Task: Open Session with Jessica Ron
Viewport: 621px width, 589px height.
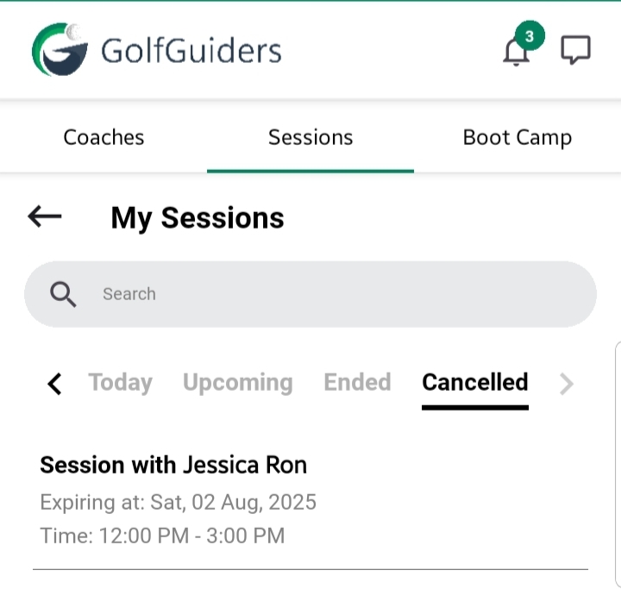Action: (173, 466)
